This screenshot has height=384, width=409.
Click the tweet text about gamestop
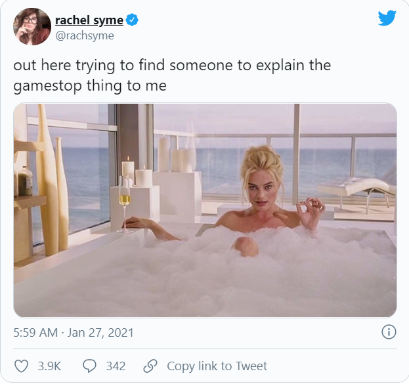point(172,76)
